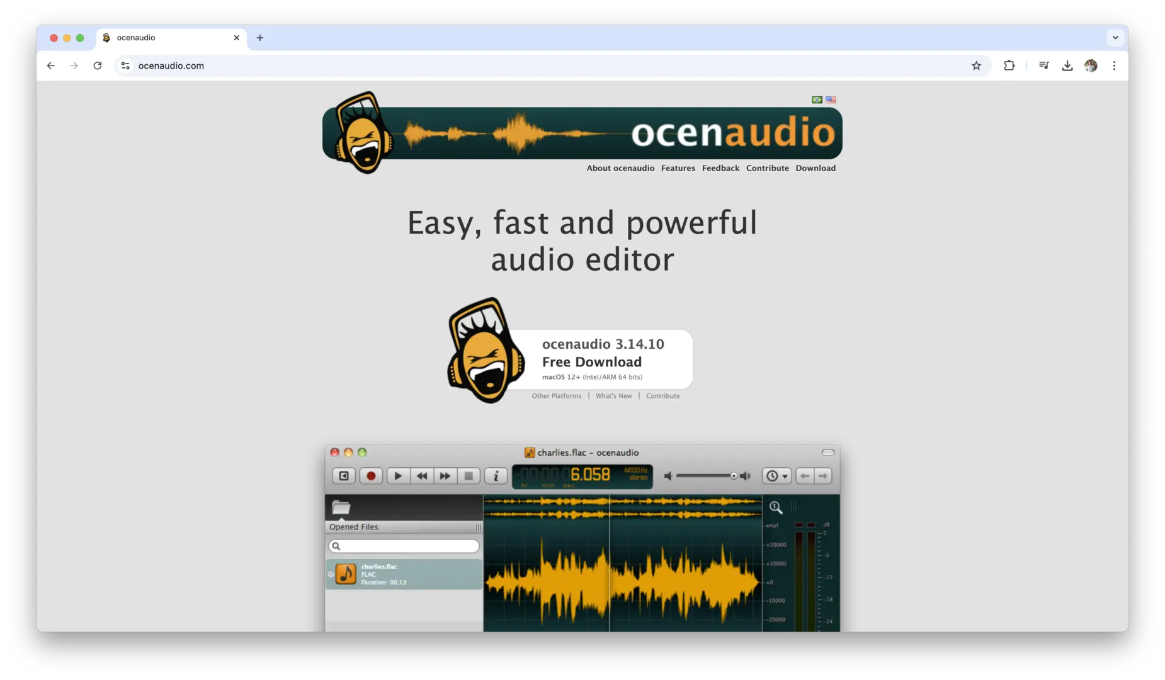Click the volume slider knob
1165x680 pixels.
point(734,476)
